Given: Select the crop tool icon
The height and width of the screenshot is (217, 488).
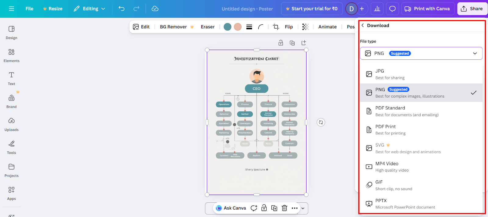Looking at the screenshot, I should click(276, 27).
